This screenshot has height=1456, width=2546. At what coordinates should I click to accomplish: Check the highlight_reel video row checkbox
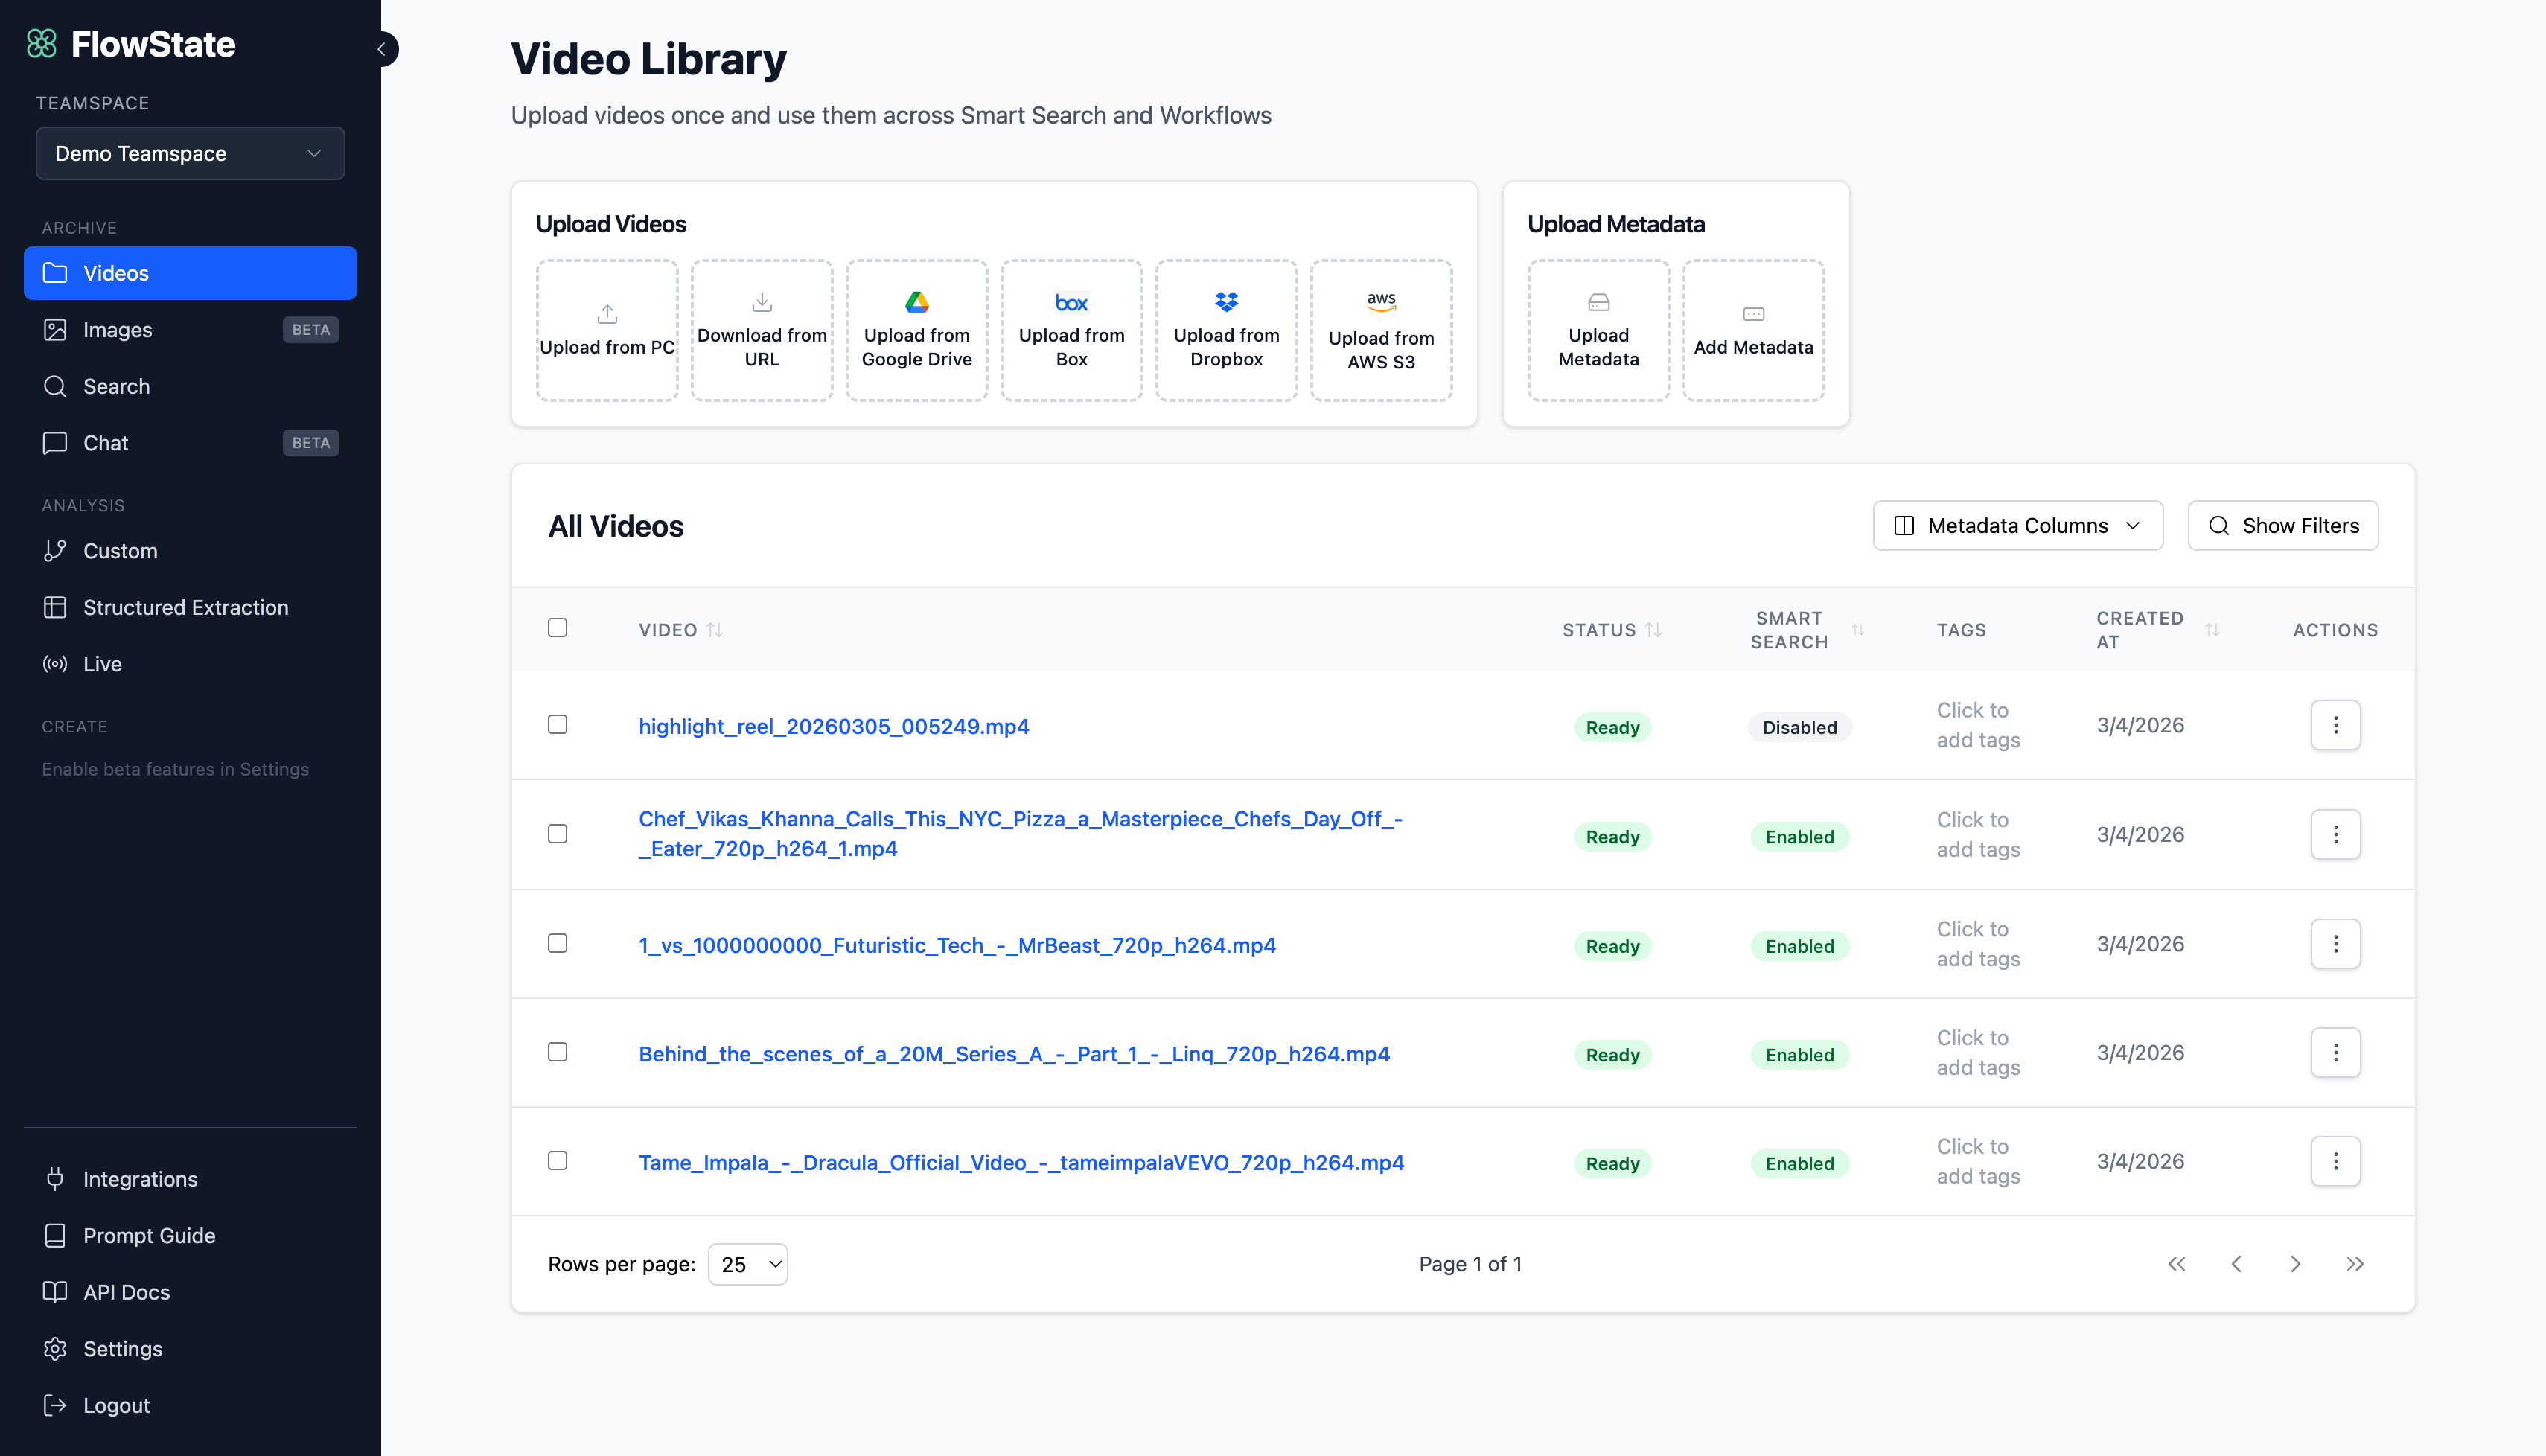point(558,724)
